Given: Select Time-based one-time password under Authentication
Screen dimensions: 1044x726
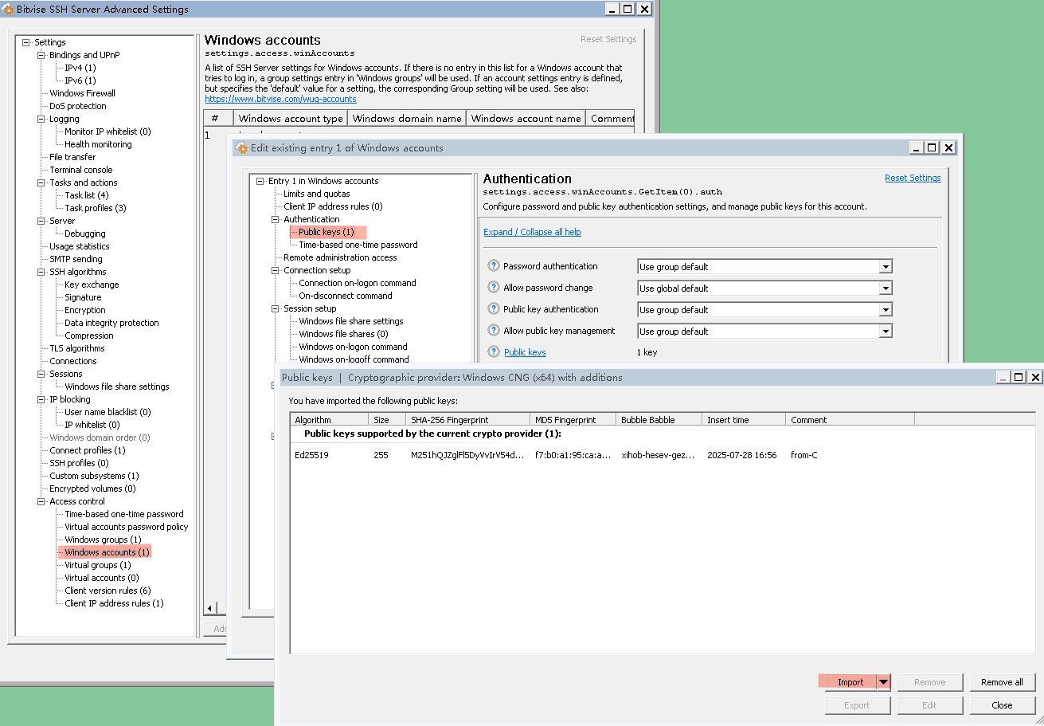Looking at the screenshot, I should (358, 245).
